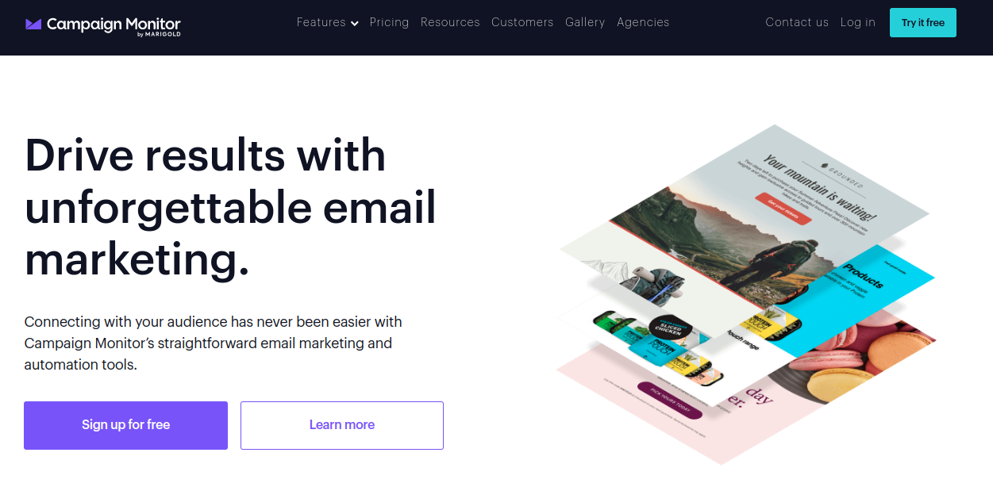Click the outlined Learn more button
This screenshot has width=993, height=487.
342,425
